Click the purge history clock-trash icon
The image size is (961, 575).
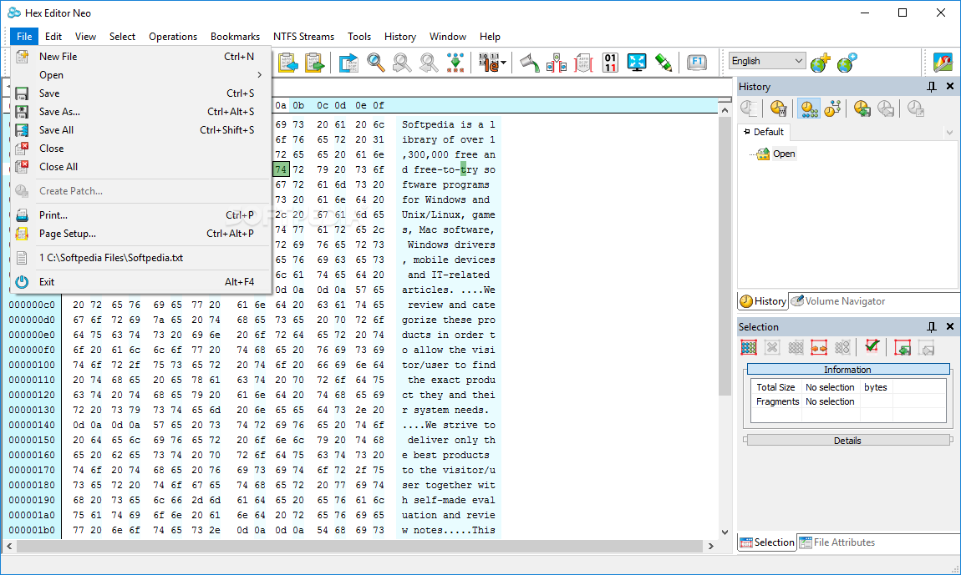pyautogui.click(x=778, y=108)
